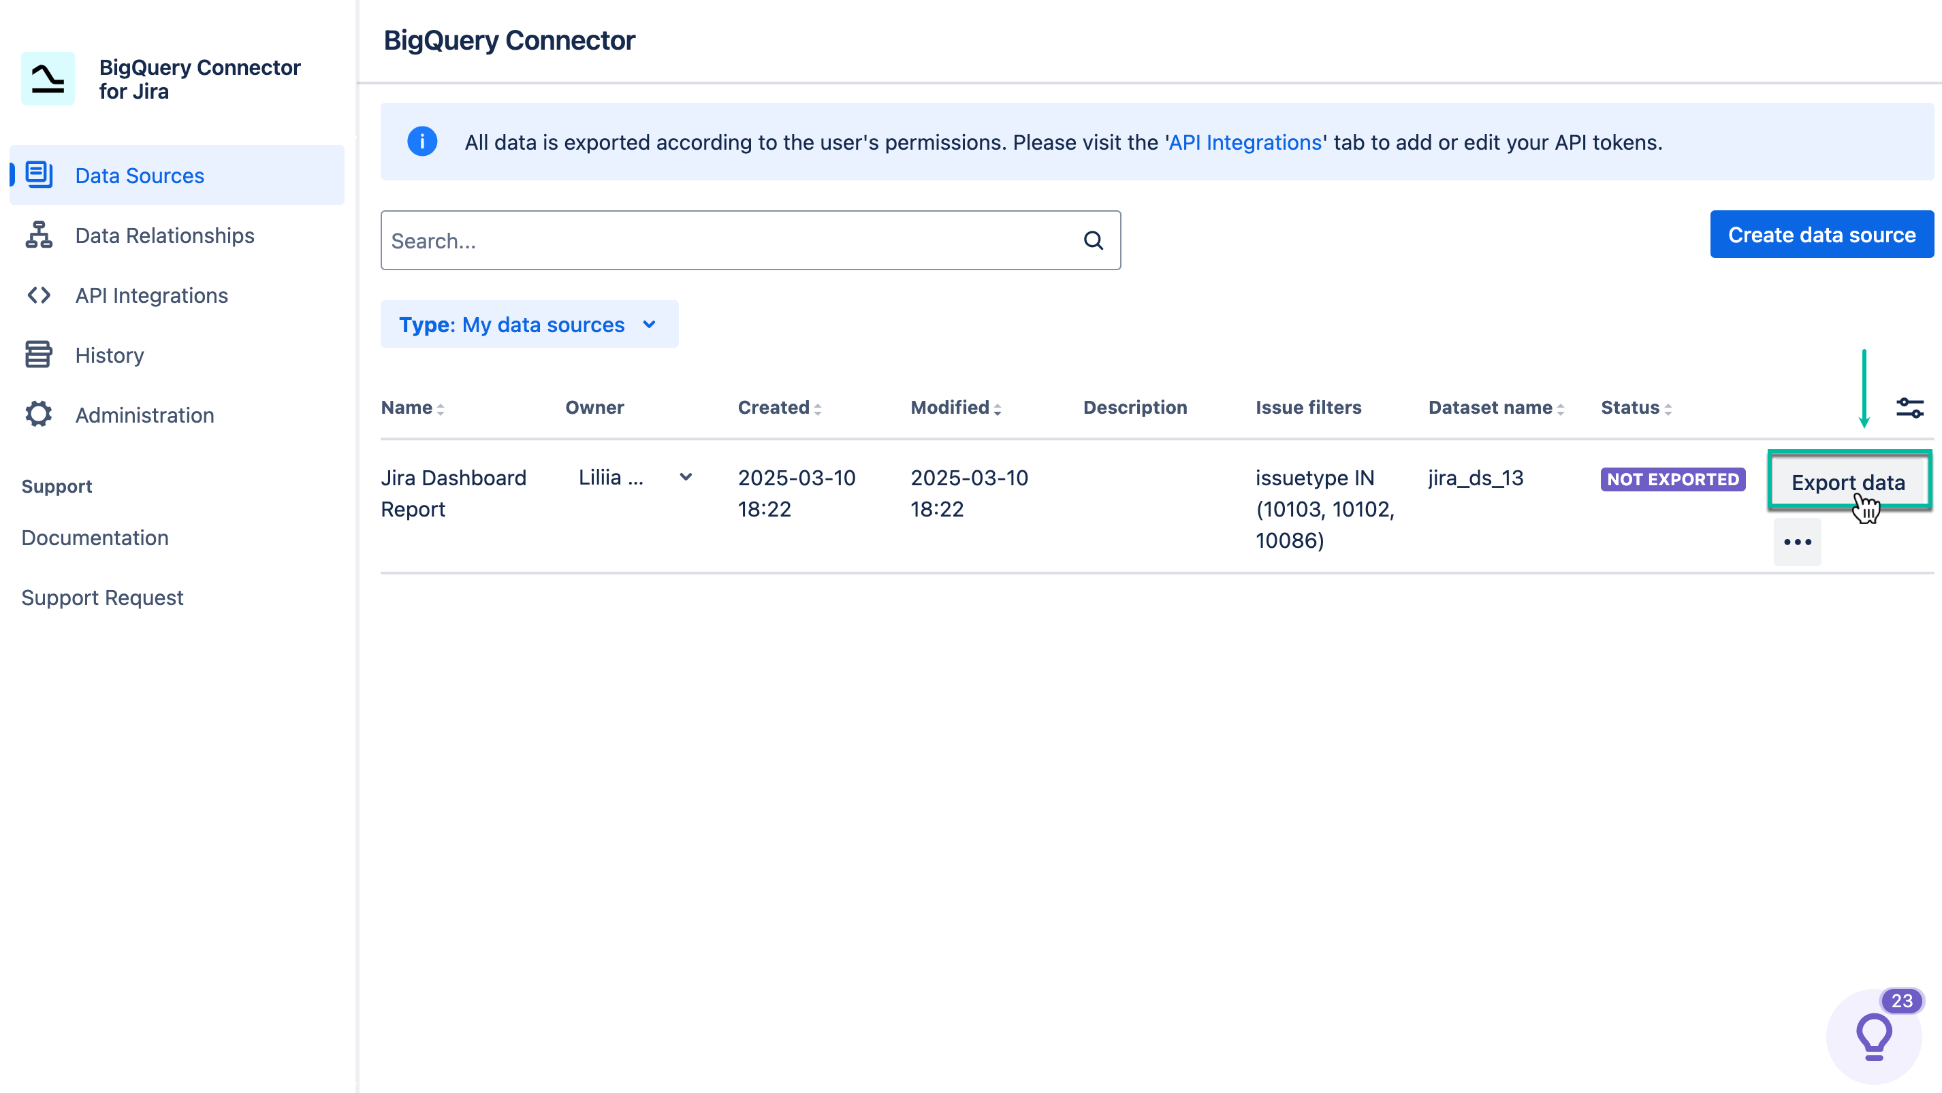Open API Integrations via its code icon
The height and width of the screenshot is (1093, 1942).
pos(37,295)
